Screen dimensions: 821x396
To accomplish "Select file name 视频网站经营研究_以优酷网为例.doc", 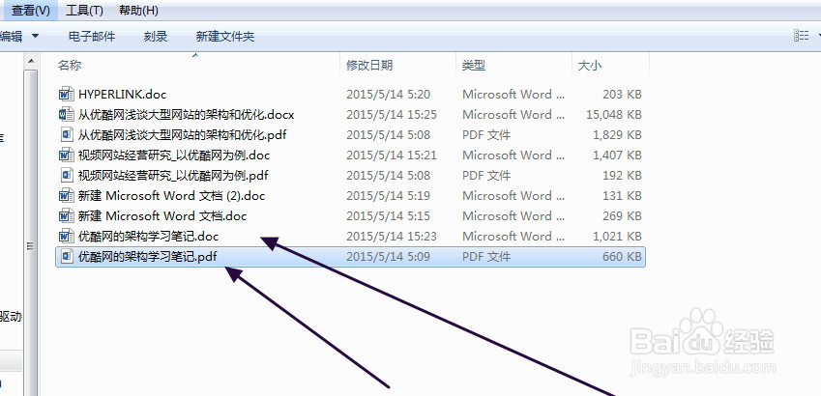I will pos(174,155).
